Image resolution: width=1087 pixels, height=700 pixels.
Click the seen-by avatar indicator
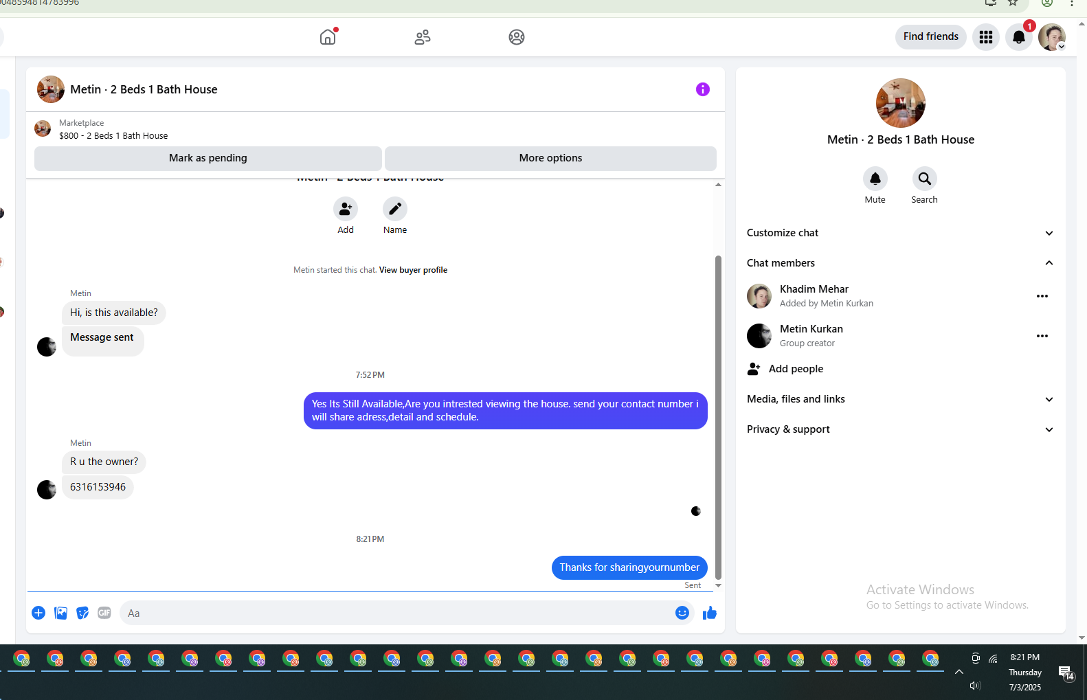[696, 511]
